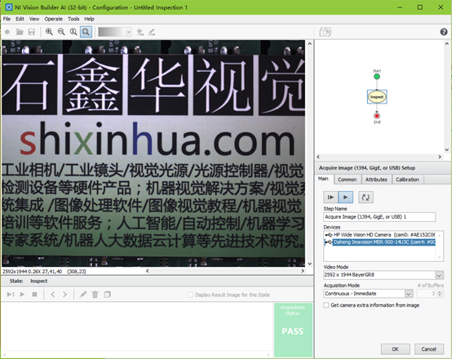Check Get camera extra information from image
The height and width of the screenshot is (359, 452).
click(x=326, y=305)
